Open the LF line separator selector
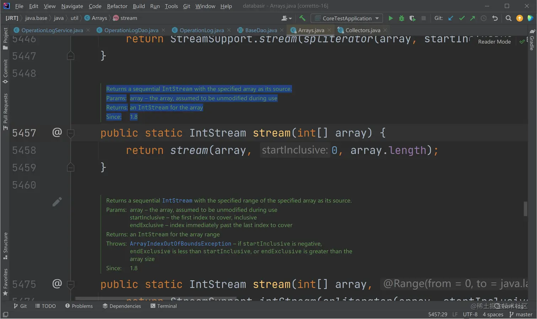Screen dimensions: 537x319 point(455,314)
